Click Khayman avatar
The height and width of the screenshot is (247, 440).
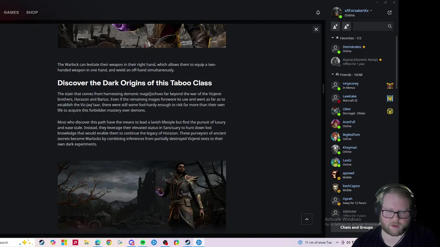tap(335, 150)
